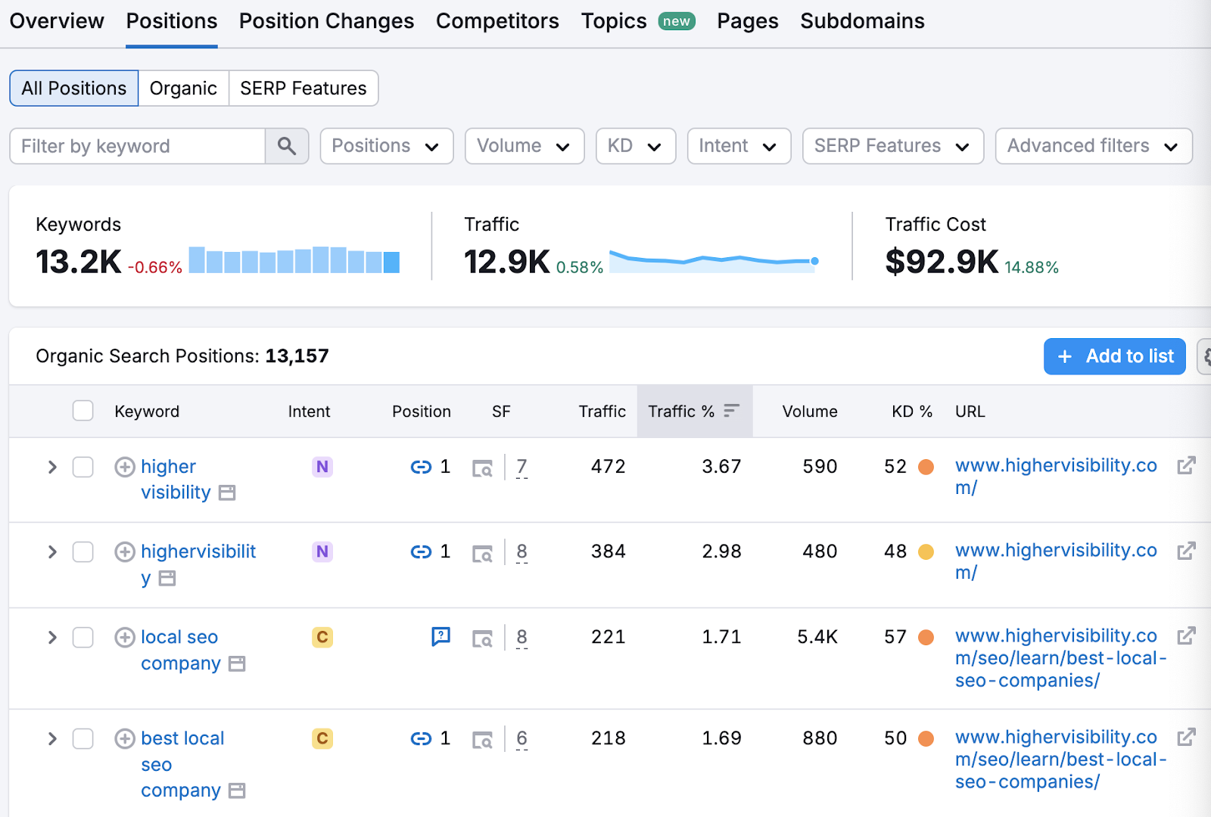Click the link position icon for 'higher visibility'
The height and width of the screenshot is (817, 1211).
pos(421,467)
